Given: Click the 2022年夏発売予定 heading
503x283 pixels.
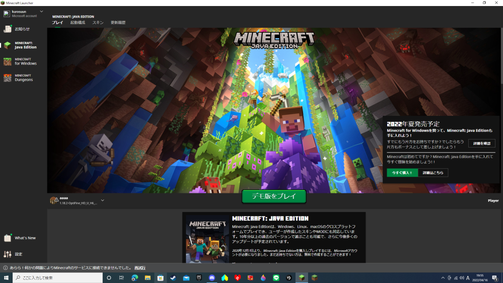Looking at the screenshot, I should (x=413, y=124).
